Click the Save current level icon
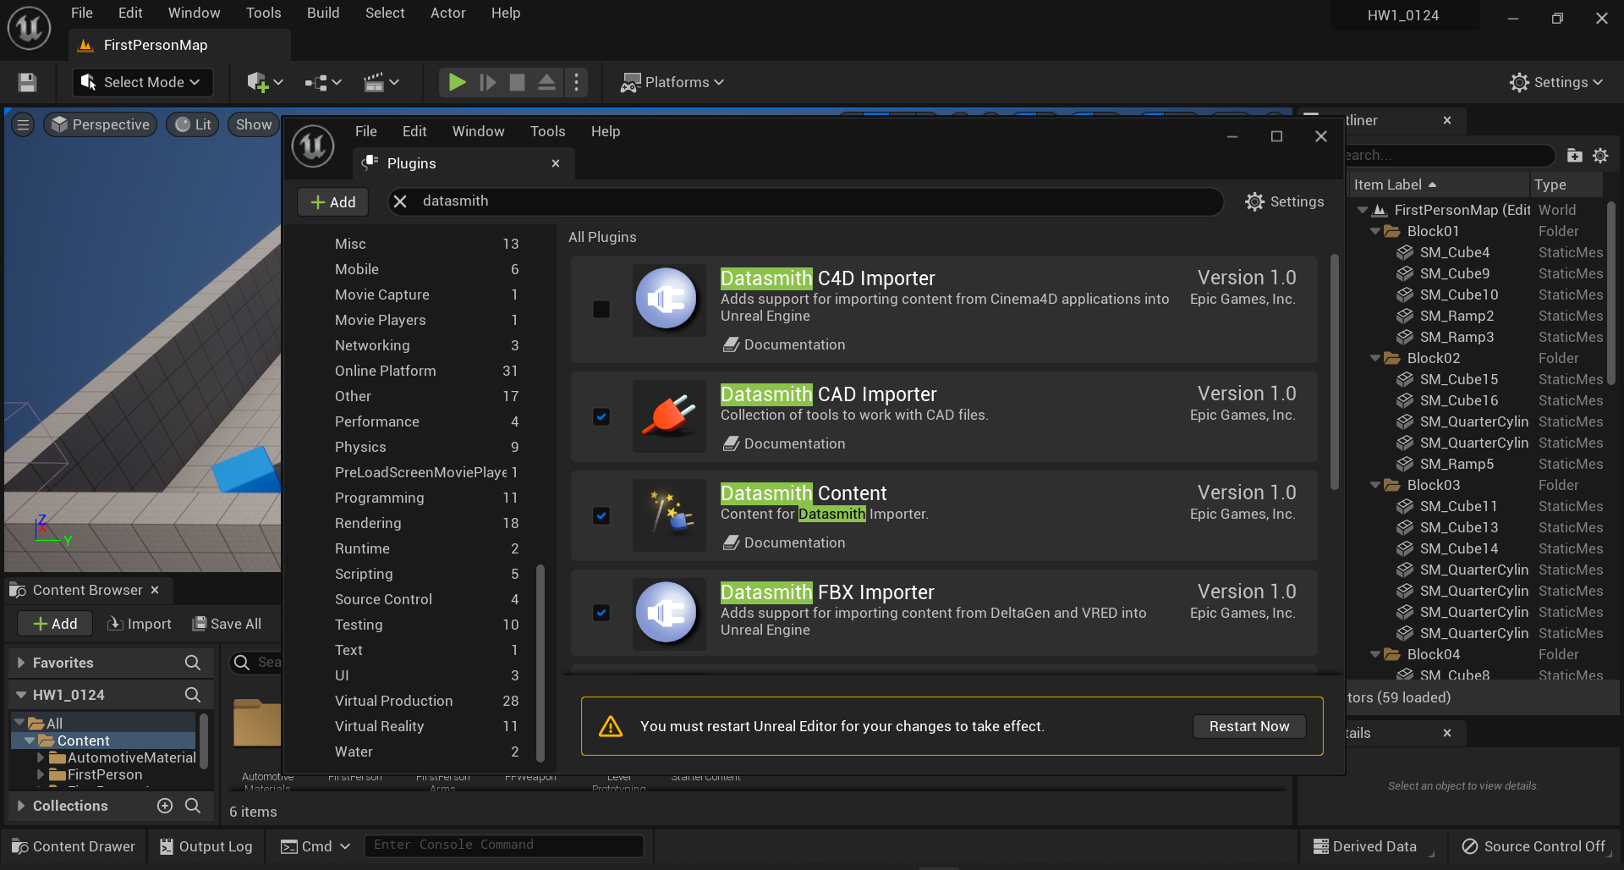The height and width of the screenshot is (870, 1624). (x=27, y=82)
